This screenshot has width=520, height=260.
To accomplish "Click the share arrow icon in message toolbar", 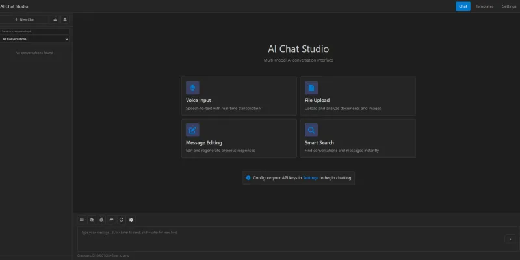I will coord(111,220).
